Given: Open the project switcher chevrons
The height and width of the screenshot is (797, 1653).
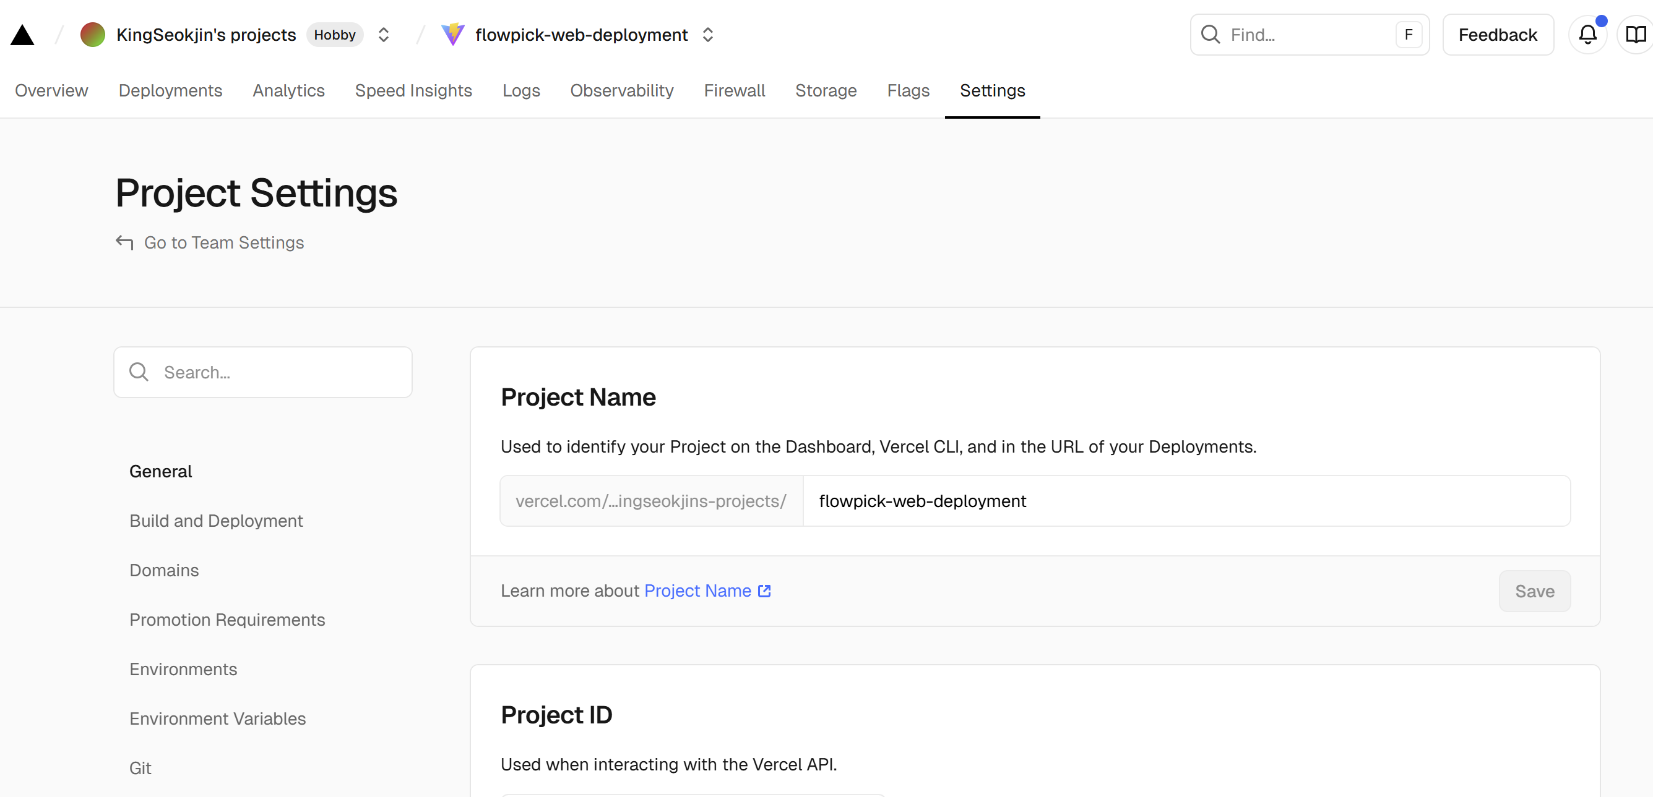Looking at the screenshot, I should click(x=708, y=35).
